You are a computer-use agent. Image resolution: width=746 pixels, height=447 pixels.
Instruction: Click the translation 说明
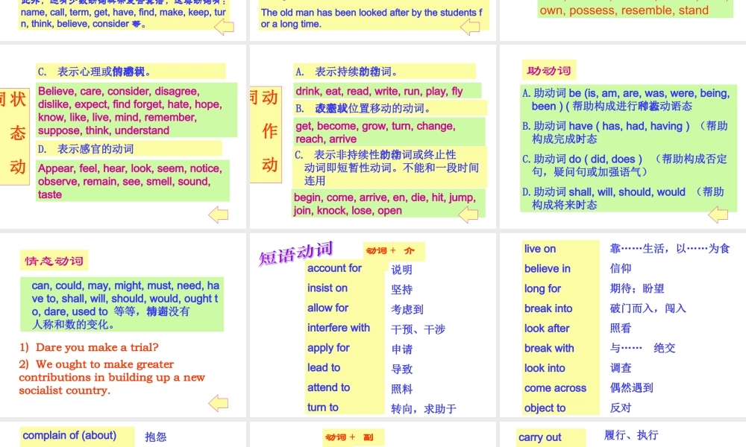click(401, 270)
